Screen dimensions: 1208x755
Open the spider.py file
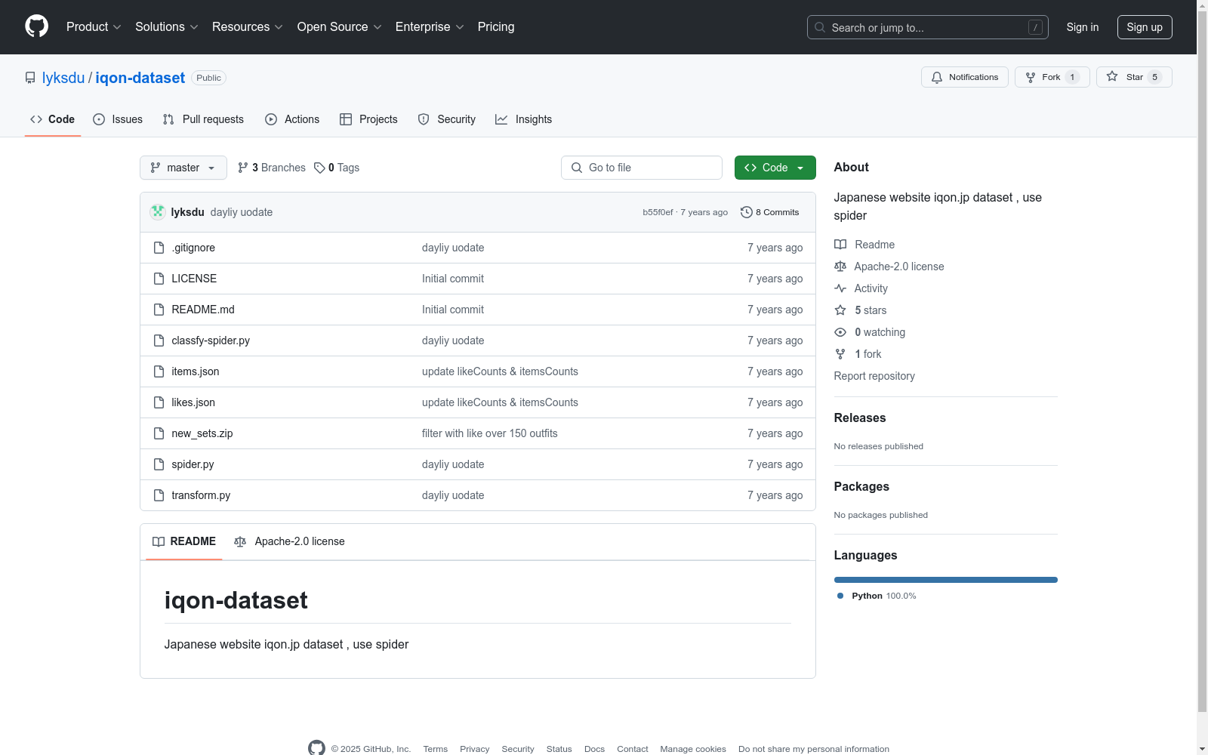(x=193, y=464)
